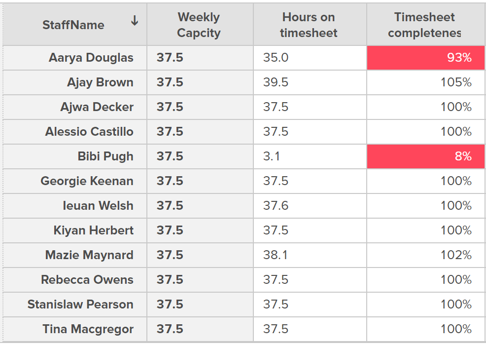This screenshot has width=486, height=345.
Task: Select Bibi Pugh's 3.1 hours cell
Action: (310, 156)
